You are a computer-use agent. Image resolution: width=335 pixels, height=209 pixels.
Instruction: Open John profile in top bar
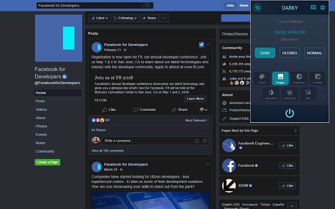coord(230,6)
